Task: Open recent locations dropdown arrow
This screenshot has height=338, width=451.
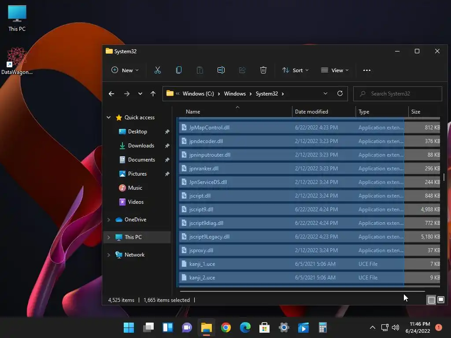Action: point(140,94)
